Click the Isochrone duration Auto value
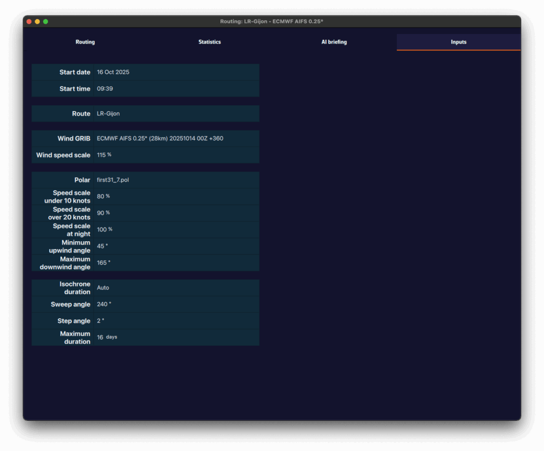 point(103,287)
